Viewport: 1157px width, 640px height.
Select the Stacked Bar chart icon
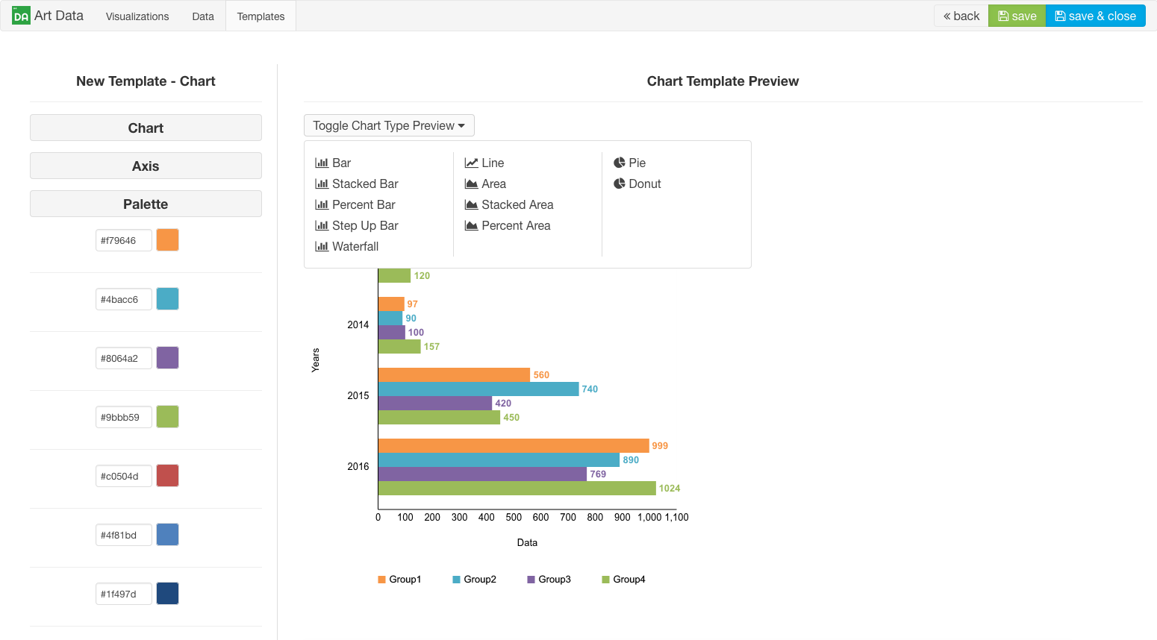click(322, 183)
